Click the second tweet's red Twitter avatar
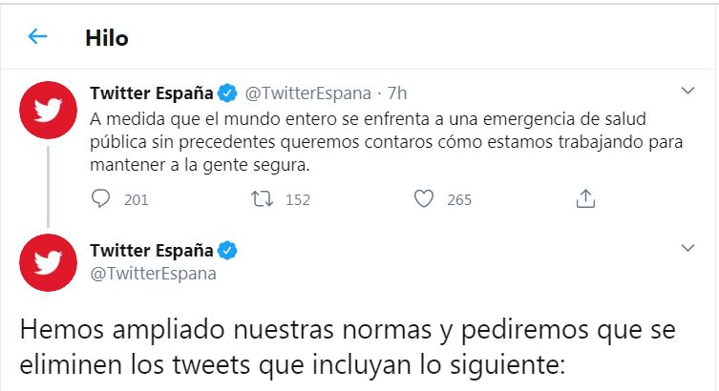Viewport: 719px width, 391px height. tap(49, 262)
